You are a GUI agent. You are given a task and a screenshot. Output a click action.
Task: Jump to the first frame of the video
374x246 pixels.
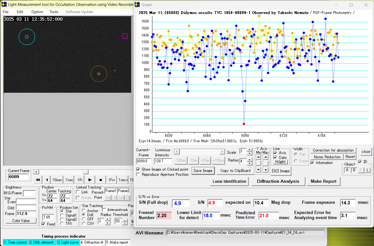[38, 180]
